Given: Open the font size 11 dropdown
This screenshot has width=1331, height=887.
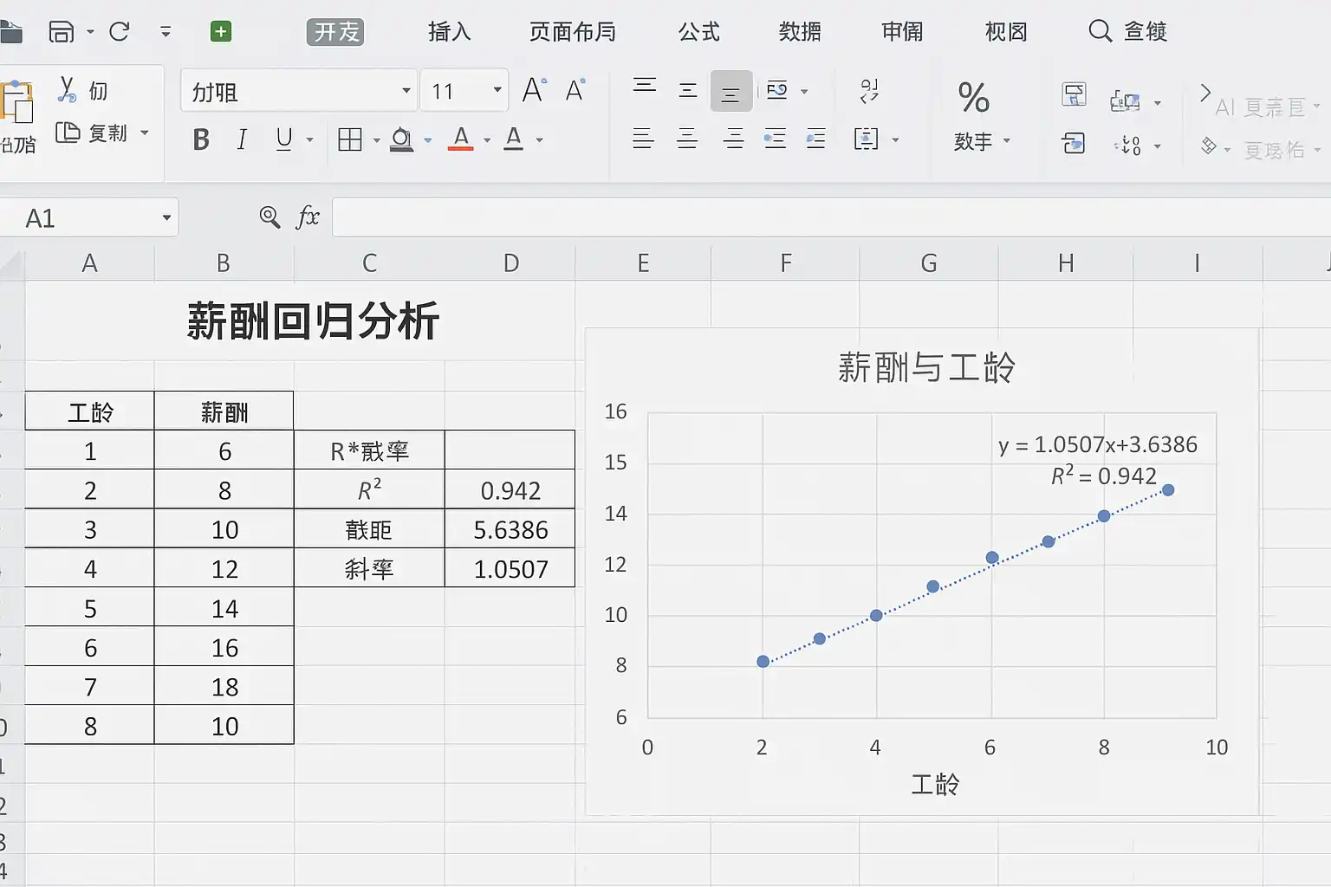Looking at the screenshot, I should click(x=497, y=91).
